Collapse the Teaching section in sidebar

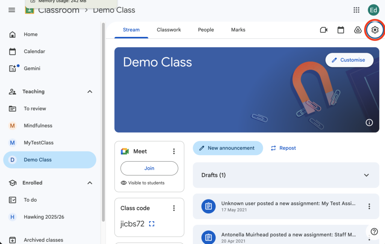[90, 91]
